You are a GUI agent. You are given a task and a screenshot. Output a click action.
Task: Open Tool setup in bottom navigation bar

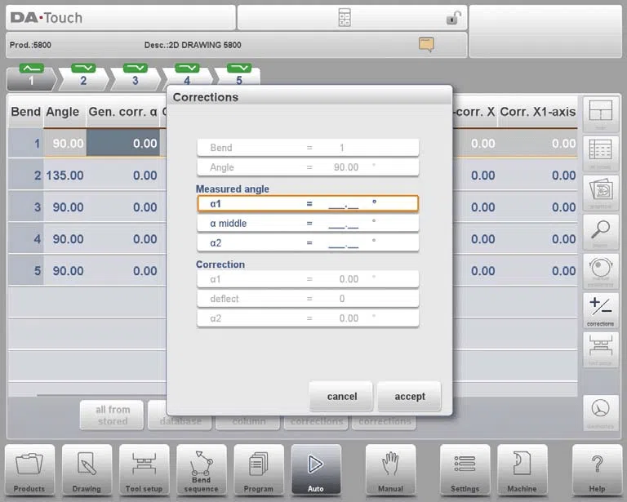pyautogui.click(x=144, y=470)
